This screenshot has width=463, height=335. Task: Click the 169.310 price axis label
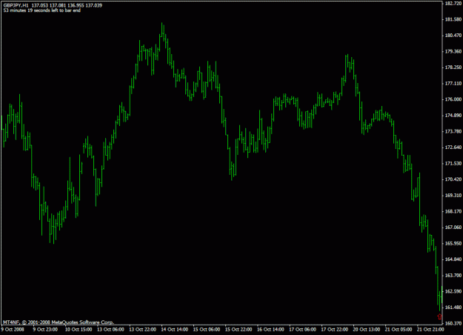(x=453, y=196)
